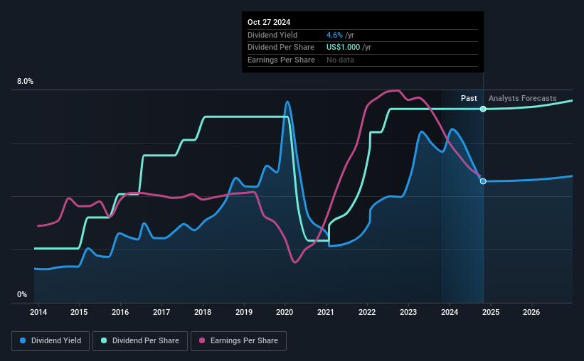Screen dimensions: 584x361
Task: Click the 2025 x-axis label
Action: [x=491, y=312]
